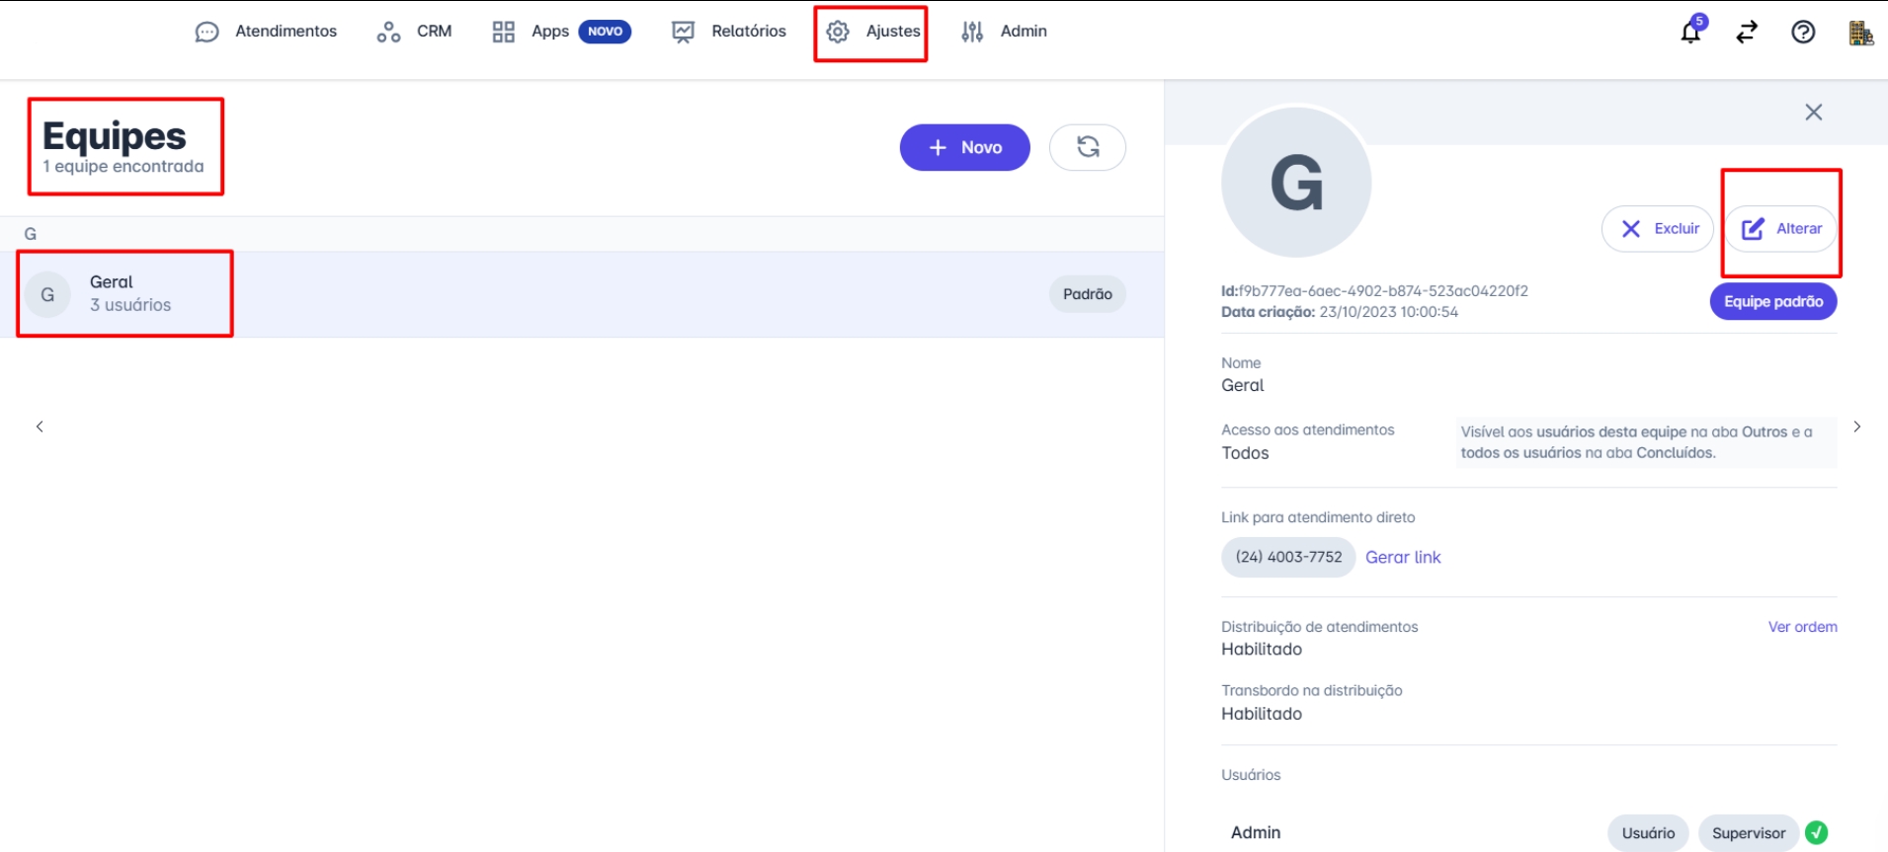Click the refresh teams list button
The width and height of the screenshot is (1888, 852).
click(x=1087, y=147)
